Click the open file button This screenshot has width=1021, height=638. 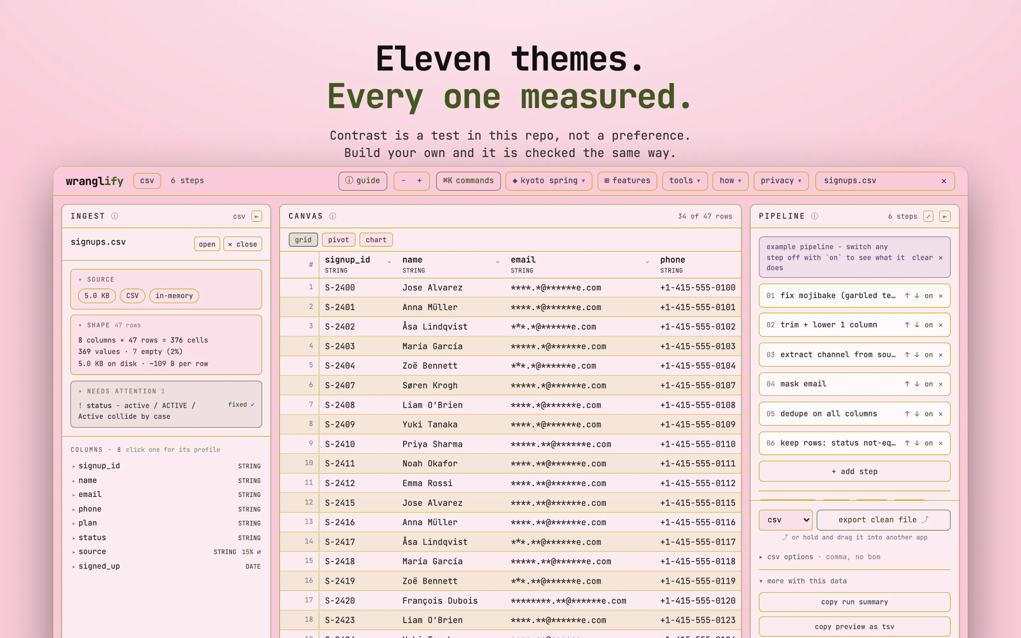(x=207, y=244)
